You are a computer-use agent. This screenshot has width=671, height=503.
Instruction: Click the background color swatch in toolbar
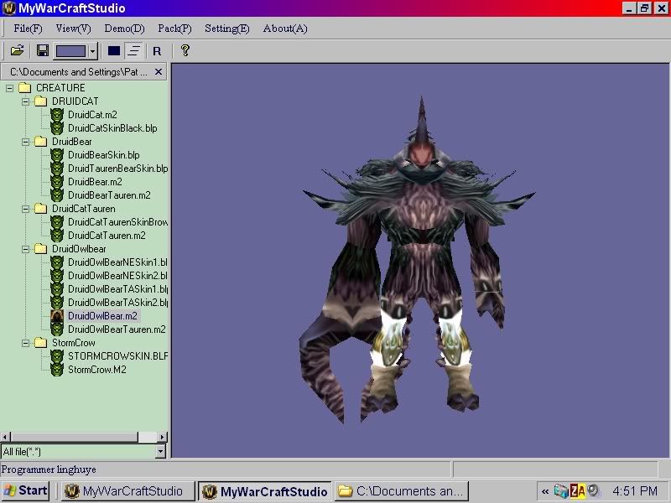[71, 51]
